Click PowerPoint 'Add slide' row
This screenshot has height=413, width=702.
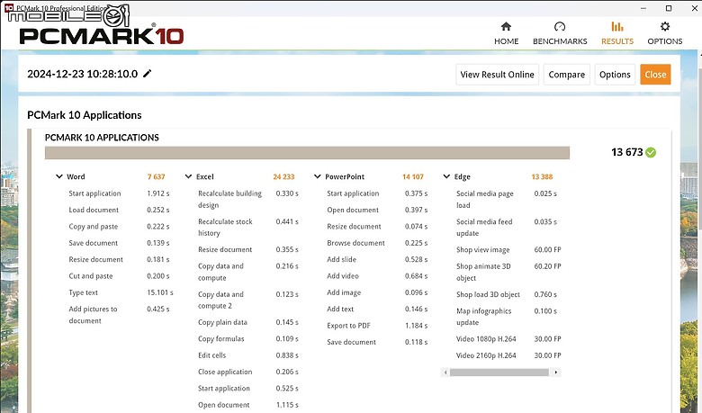tap(377, 259)
